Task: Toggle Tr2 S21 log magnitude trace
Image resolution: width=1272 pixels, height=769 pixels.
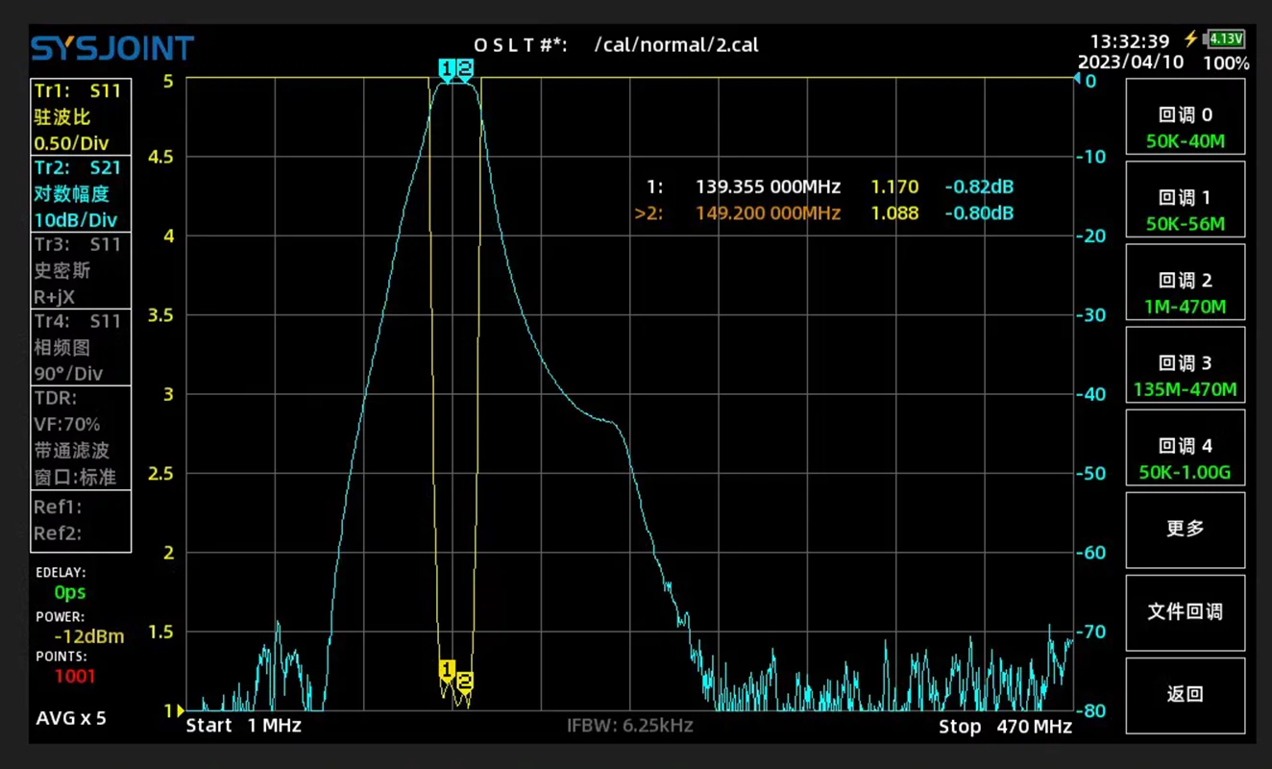Action: coord(80,194)
